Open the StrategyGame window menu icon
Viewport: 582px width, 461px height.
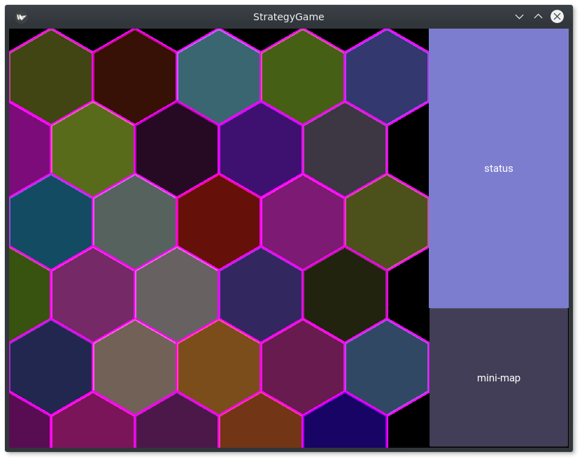click(22, 17)
